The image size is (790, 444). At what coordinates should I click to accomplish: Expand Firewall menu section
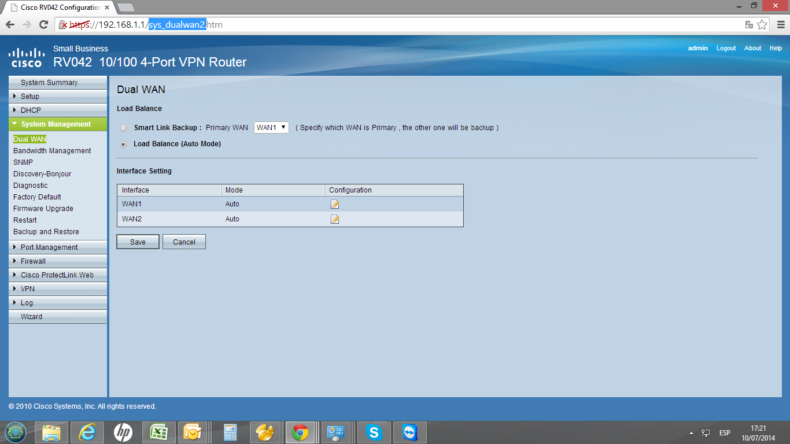click(58, 261)
